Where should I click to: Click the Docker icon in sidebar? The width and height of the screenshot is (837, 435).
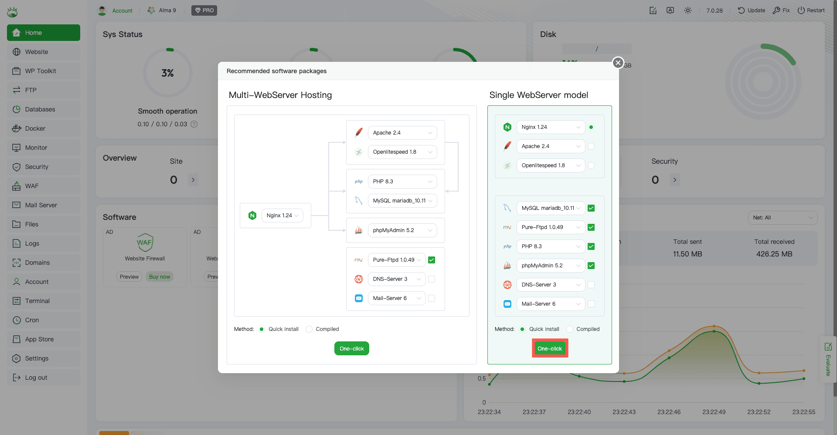tap(17, 128)
